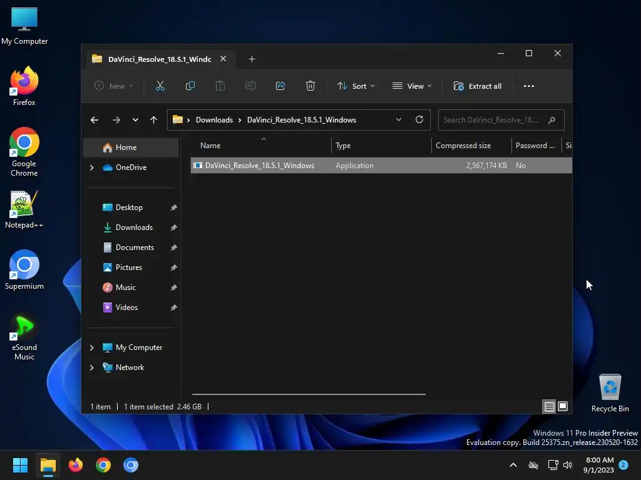Click the search magnifier icon
The width and height of the screenshot is (641, 480).
(x=551, y=120)
